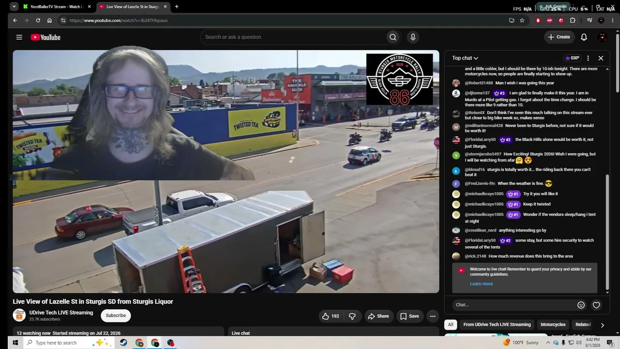Open the UDrive Tech channel avatar
Viewport: 620px width, 349px height.
point(19,316)
